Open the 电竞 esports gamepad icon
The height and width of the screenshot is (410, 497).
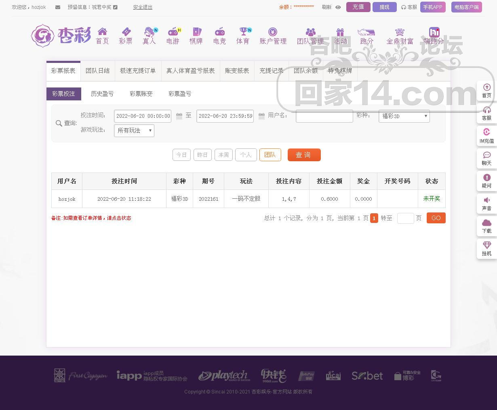[x=219, y=32]
